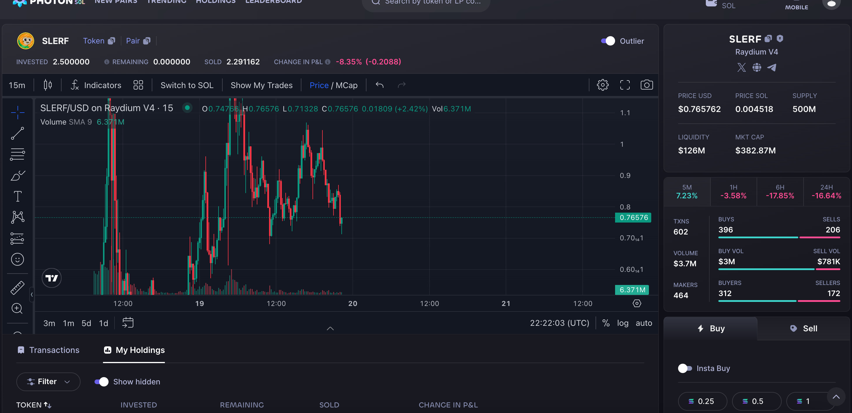Open SLERF's Telegram channel

click(x=772, y=67)
